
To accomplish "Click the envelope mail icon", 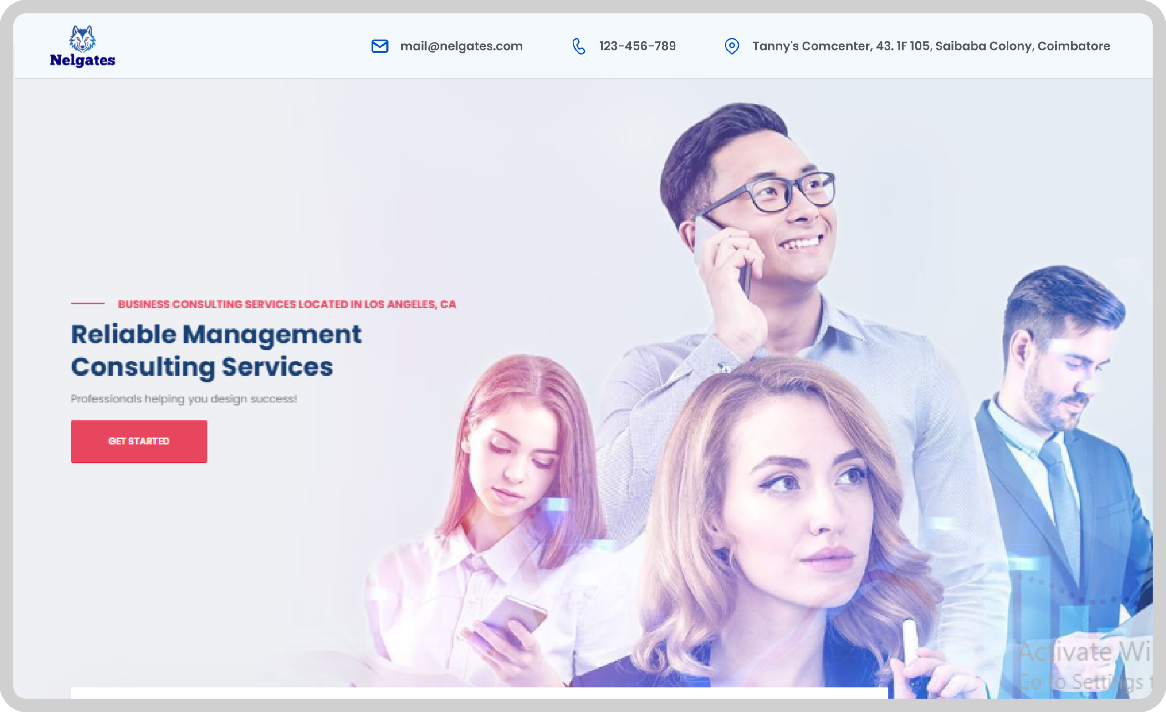I will 379,46.
